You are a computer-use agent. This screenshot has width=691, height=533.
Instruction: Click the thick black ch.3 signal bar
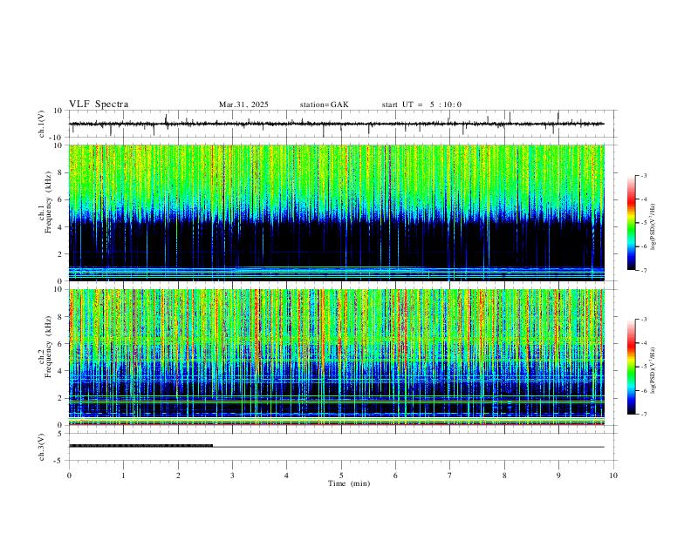tap(141, 446)
